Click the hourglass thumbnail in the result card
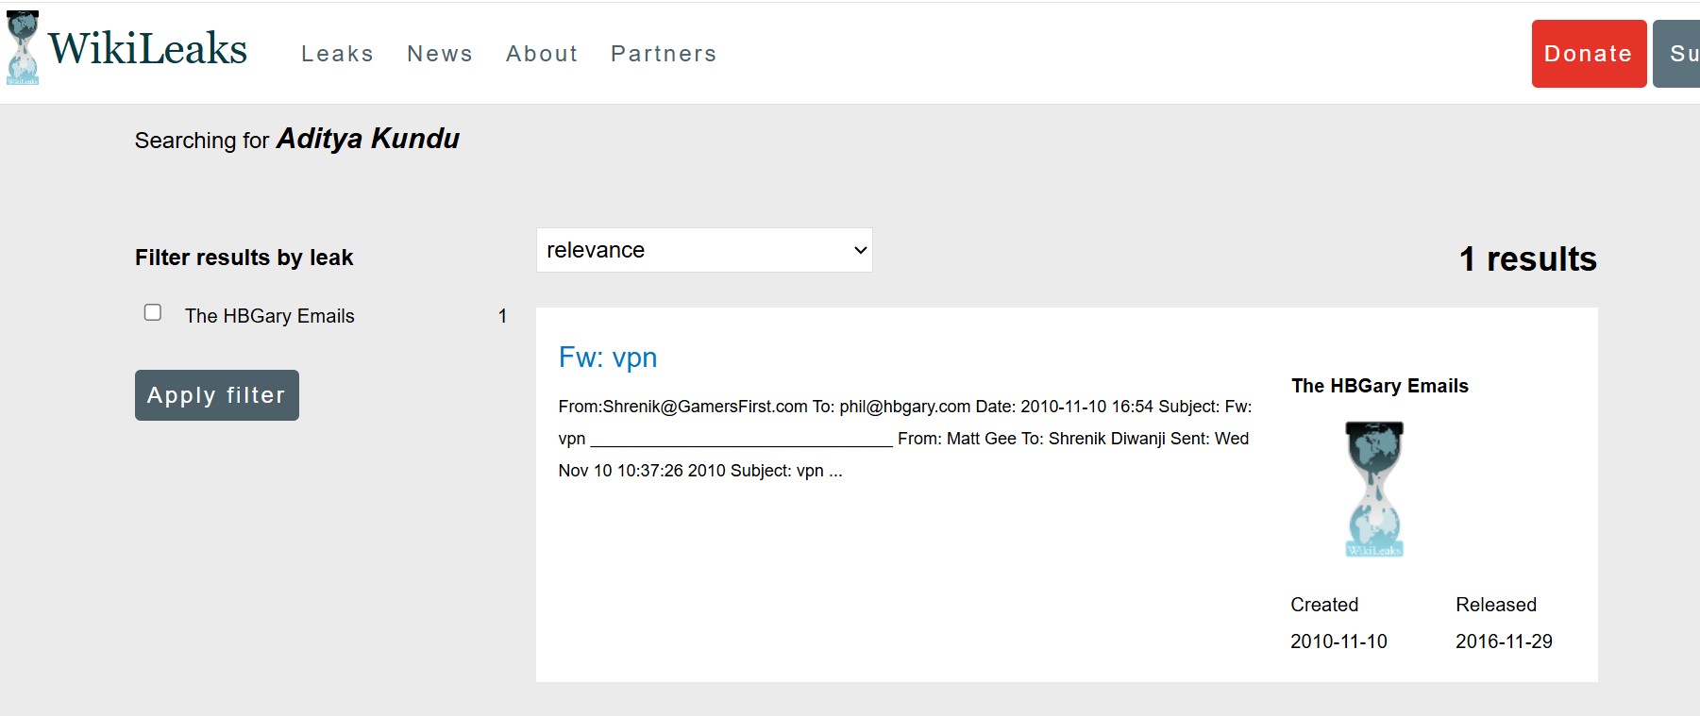 point(1374,489)
